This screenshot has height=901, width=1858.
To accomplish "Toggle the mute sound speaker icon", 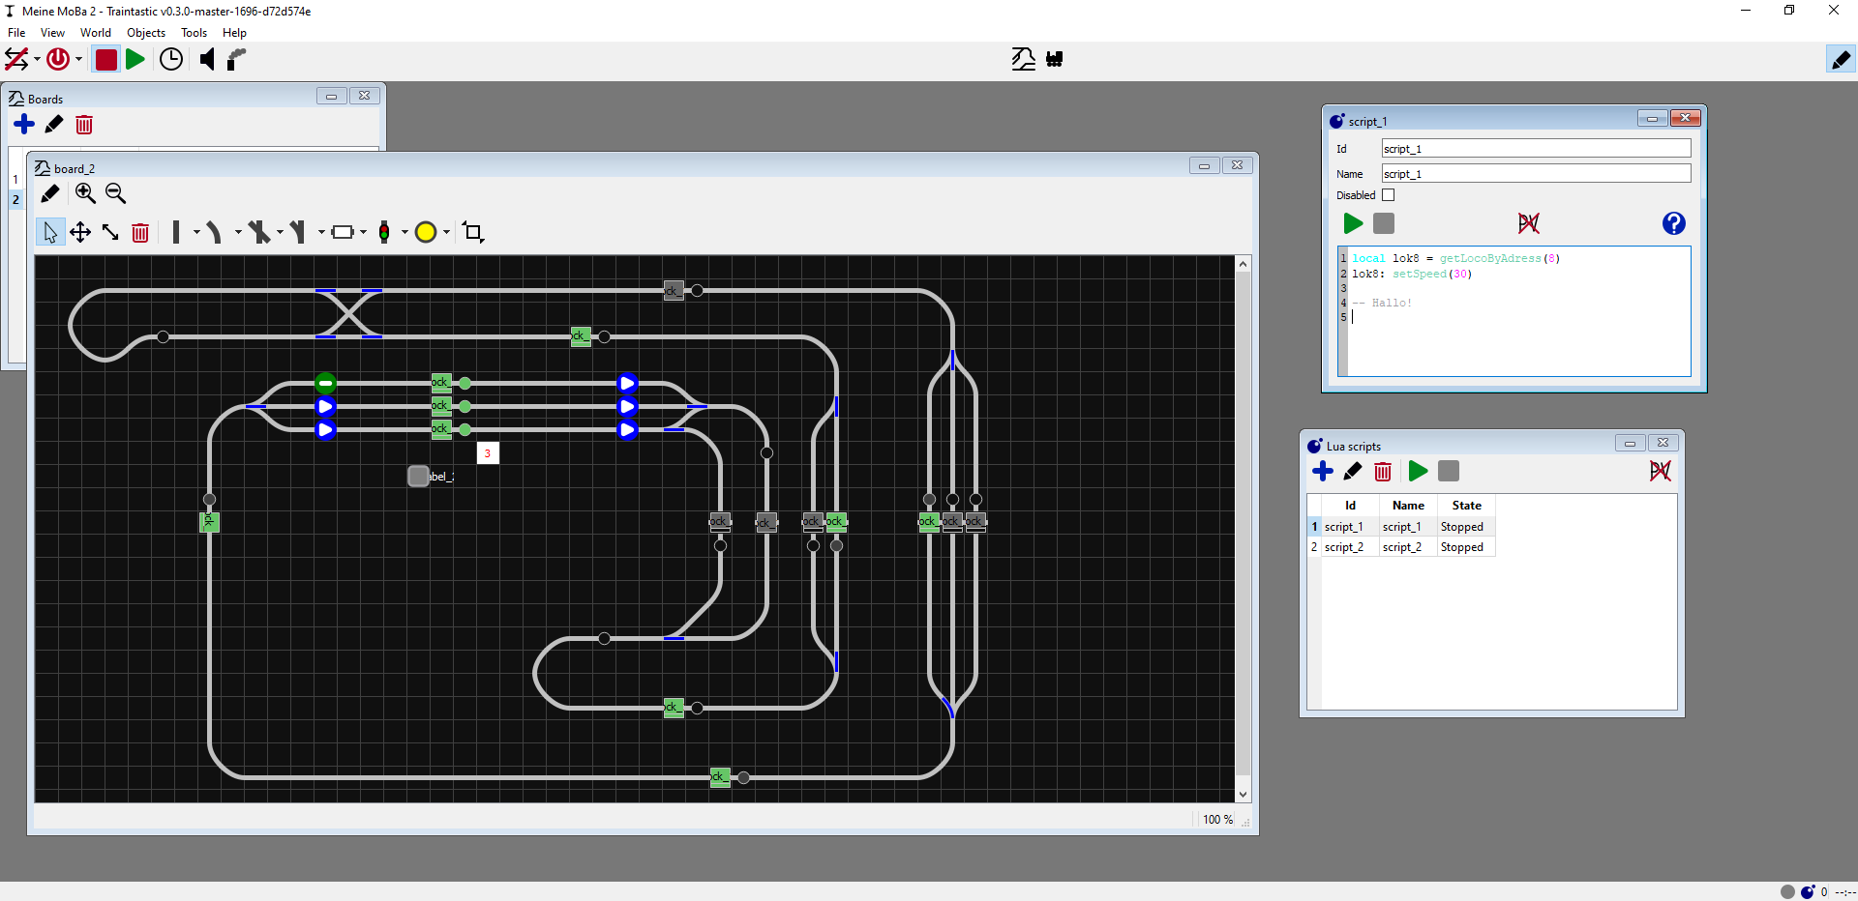I will click(x=207, y=60).
